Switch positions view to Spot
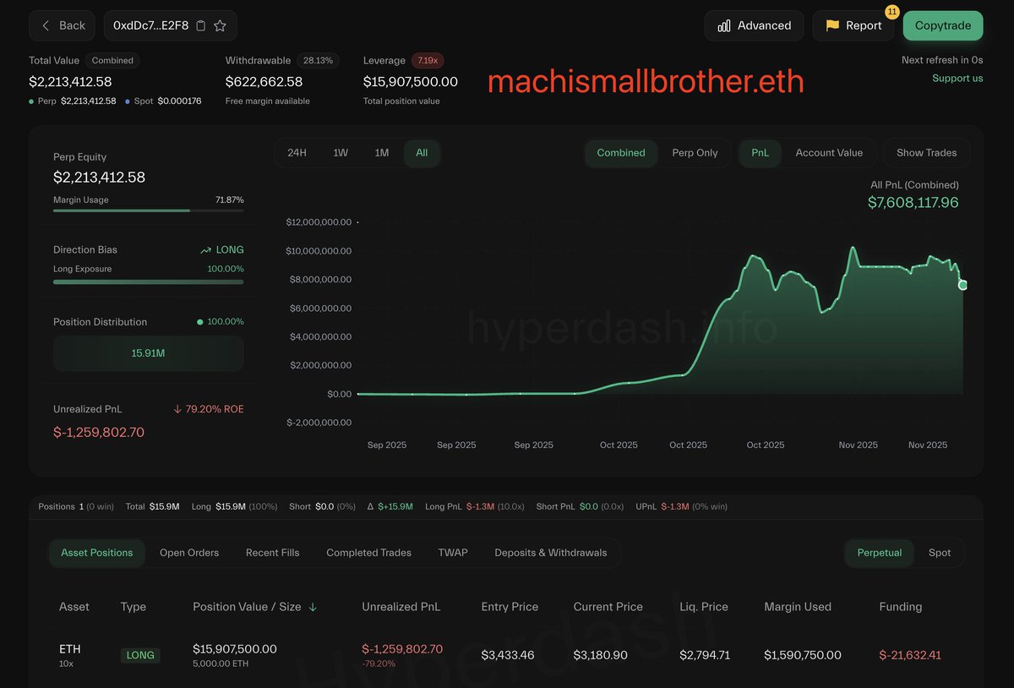The image size is (1014, 688). click(939, 553)
